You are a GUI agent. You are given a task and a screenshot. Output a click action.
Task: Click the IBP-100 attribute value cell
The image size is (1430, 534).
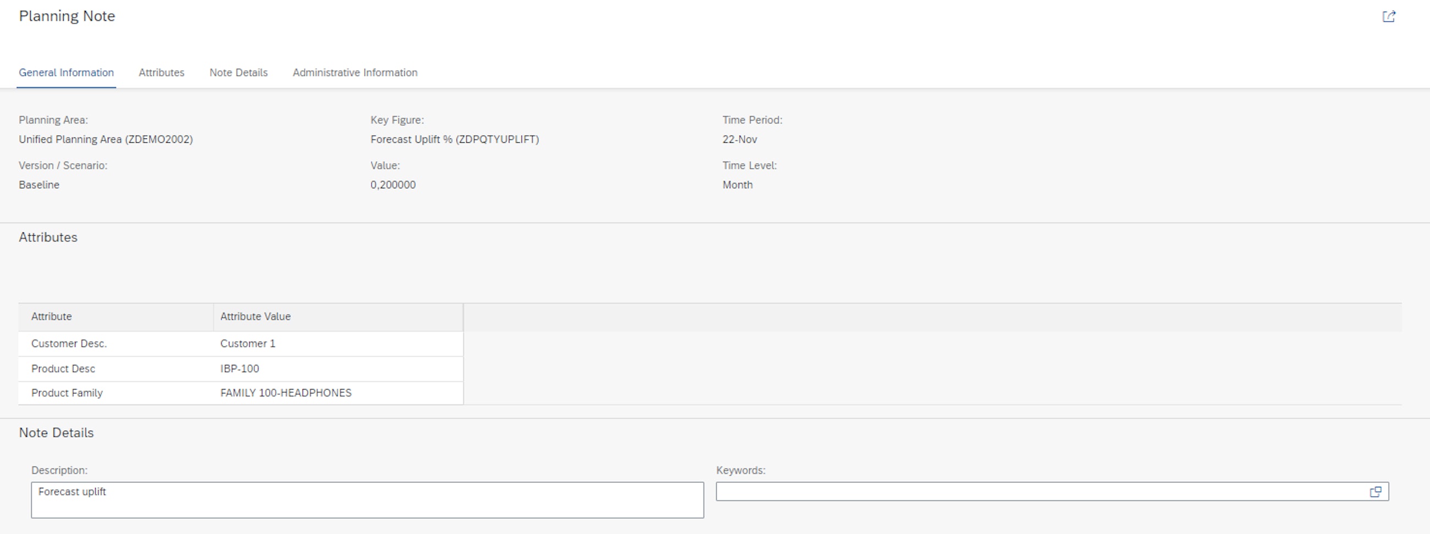[240, 369]
